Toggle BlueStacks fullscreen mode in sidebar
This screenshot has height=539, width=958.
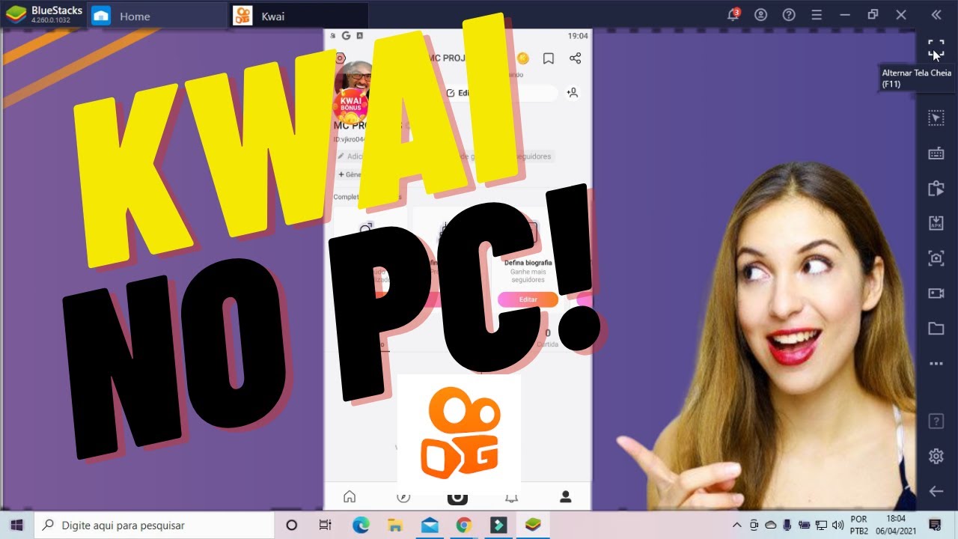point(936,49)
